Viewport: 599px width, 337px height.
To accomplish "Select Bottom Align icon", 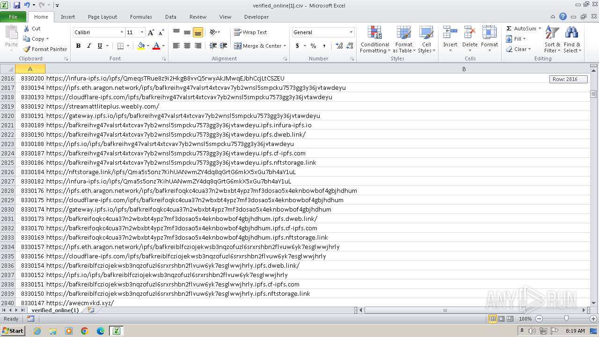I will pos(198,32).
